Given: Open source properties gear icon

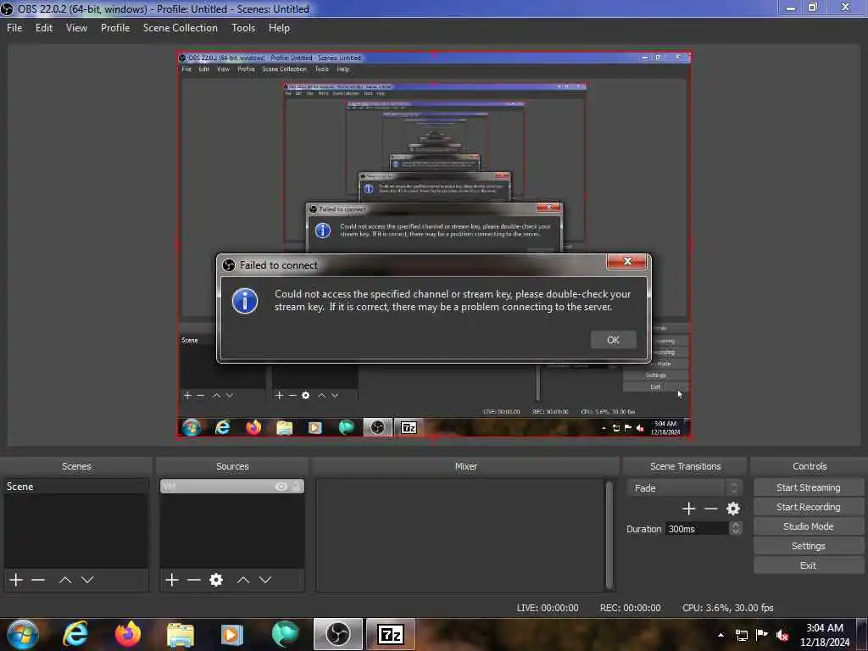Looking at the screenshot, I should point(216,580).
